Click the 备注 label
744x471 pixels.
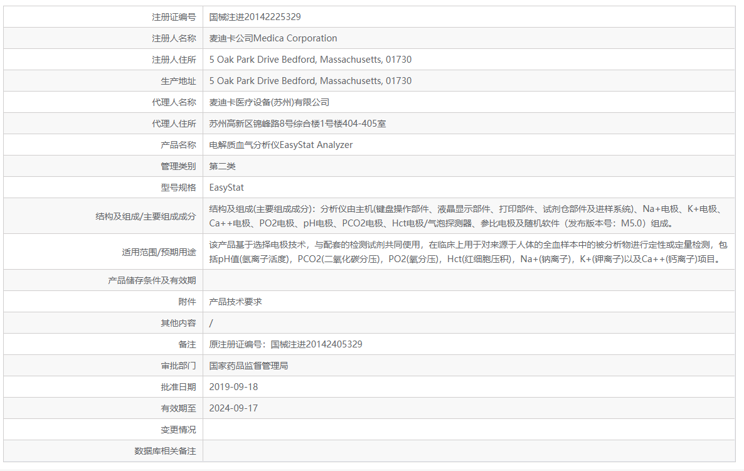coord(187,344)
